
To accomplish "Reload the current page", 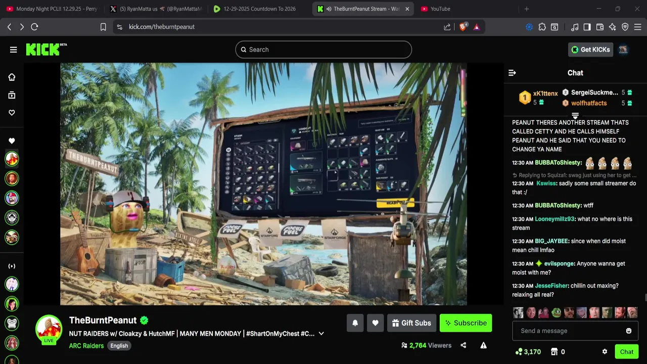I will point(34,27).
